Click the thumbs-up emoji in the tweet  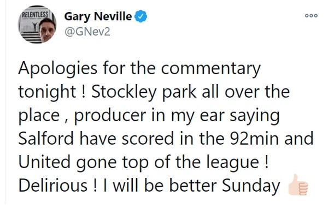(x=298, y=185)
